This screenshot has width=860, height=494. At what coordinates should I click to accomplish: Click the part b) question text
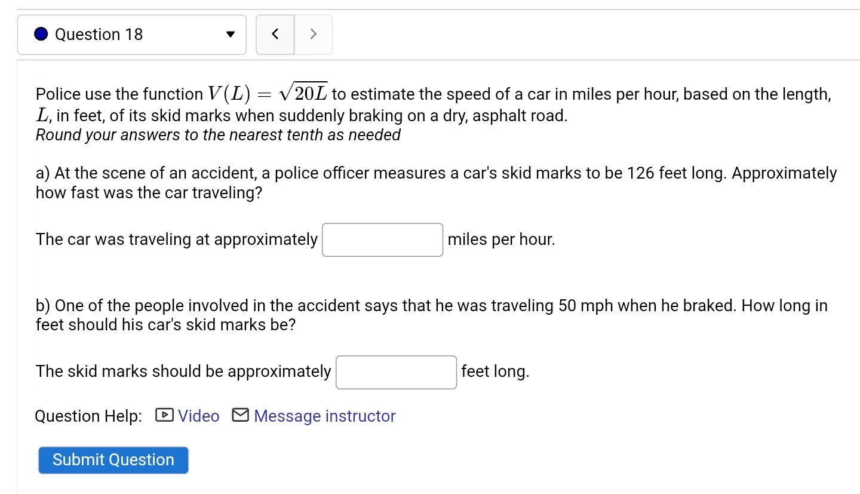[x=432, y=315]
